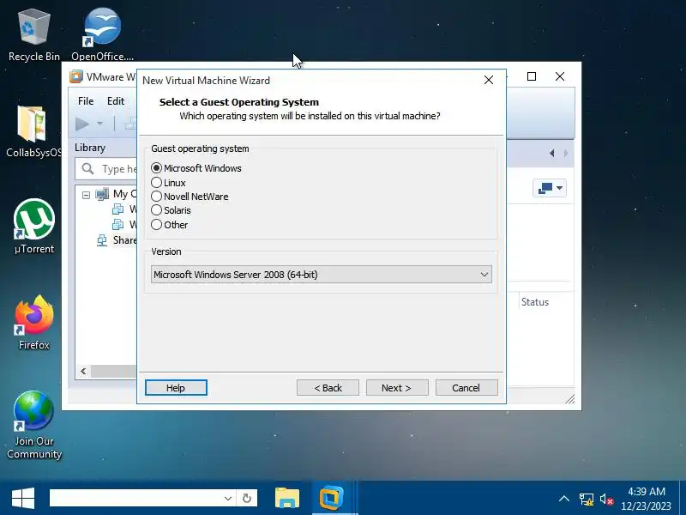Click the muted volume tray icon
The image size is (686, 515).
[x=606, y=499]
